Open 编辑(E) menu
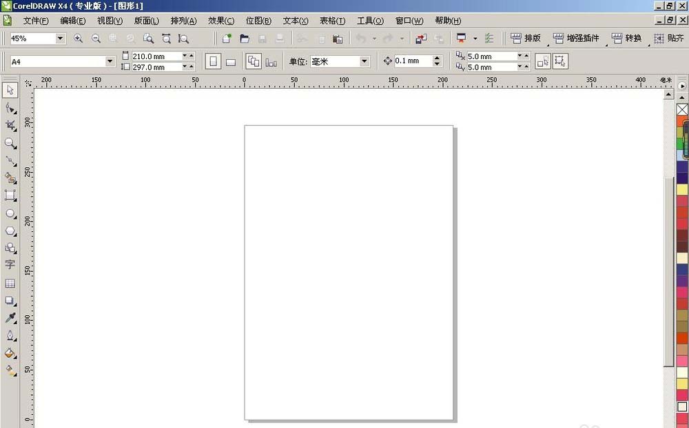 click(x=72, y=21)
